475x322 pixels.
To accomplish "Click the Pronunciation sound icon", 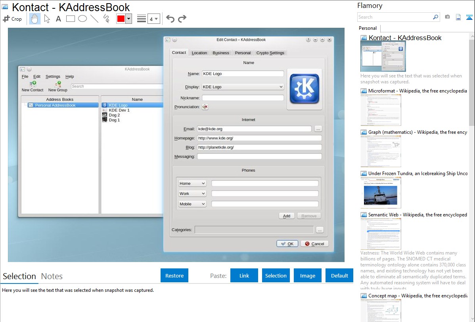I will [205, 107].
